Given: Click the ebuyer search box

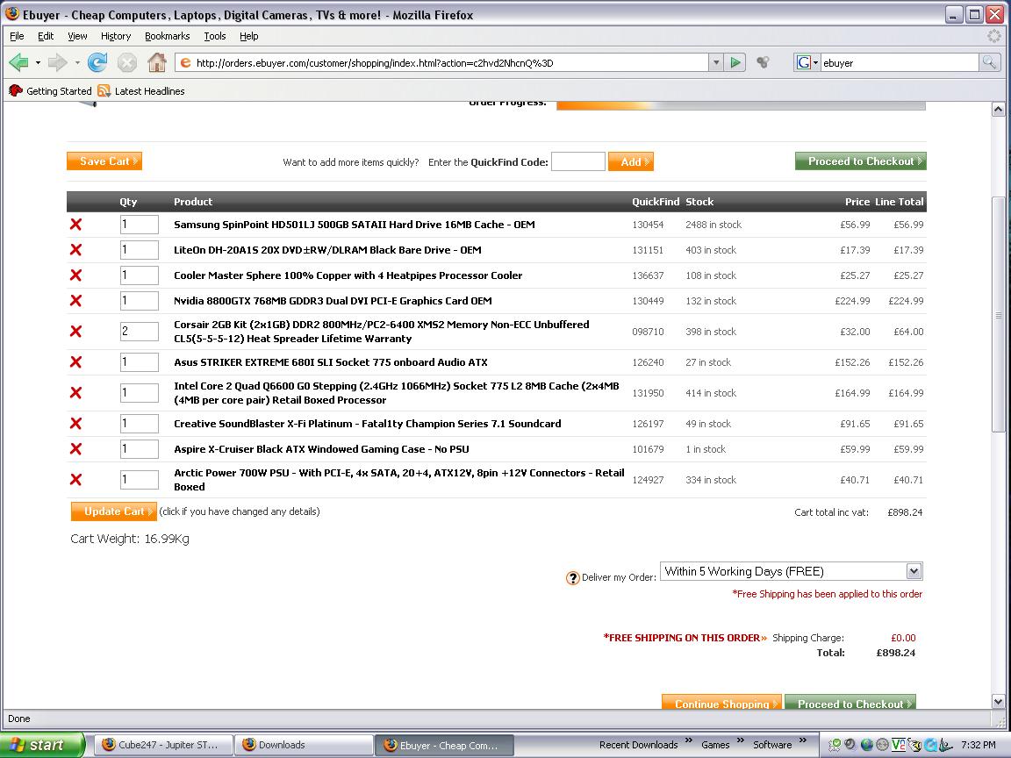Looking at the screenshot, I should click(900, 62).
